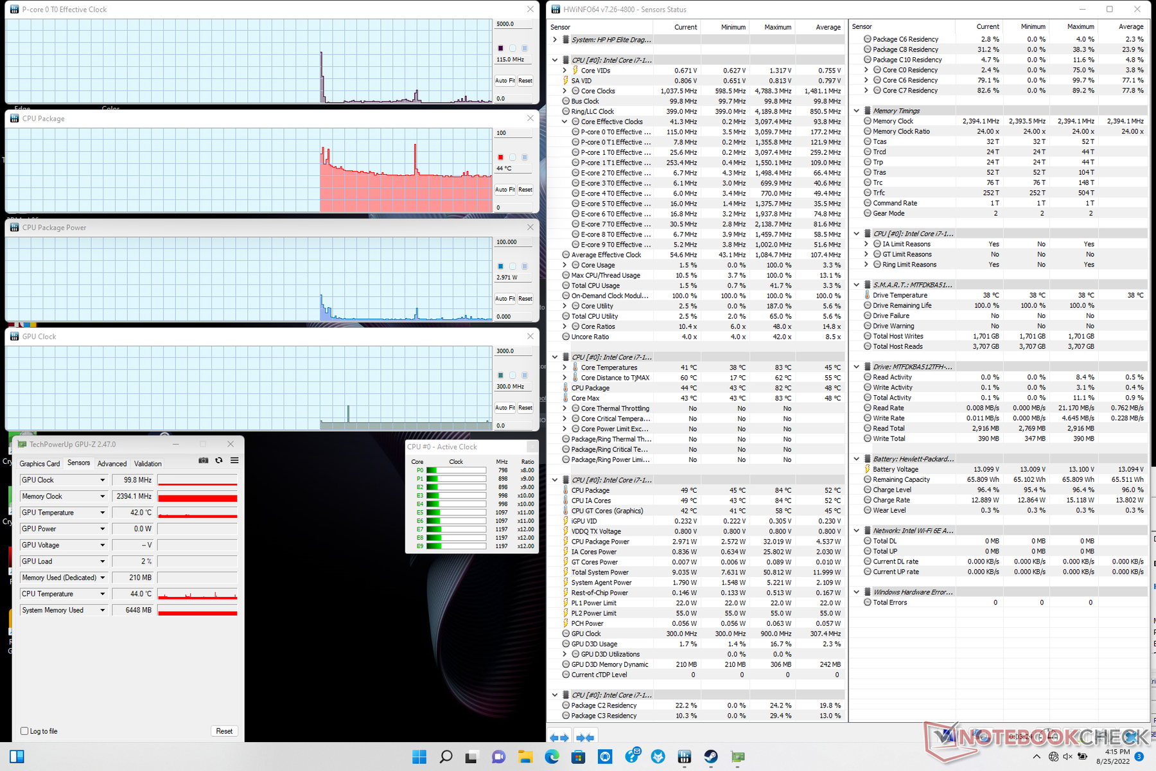Open the Windows Start menu
The image size is (1156, 771).
419,757
